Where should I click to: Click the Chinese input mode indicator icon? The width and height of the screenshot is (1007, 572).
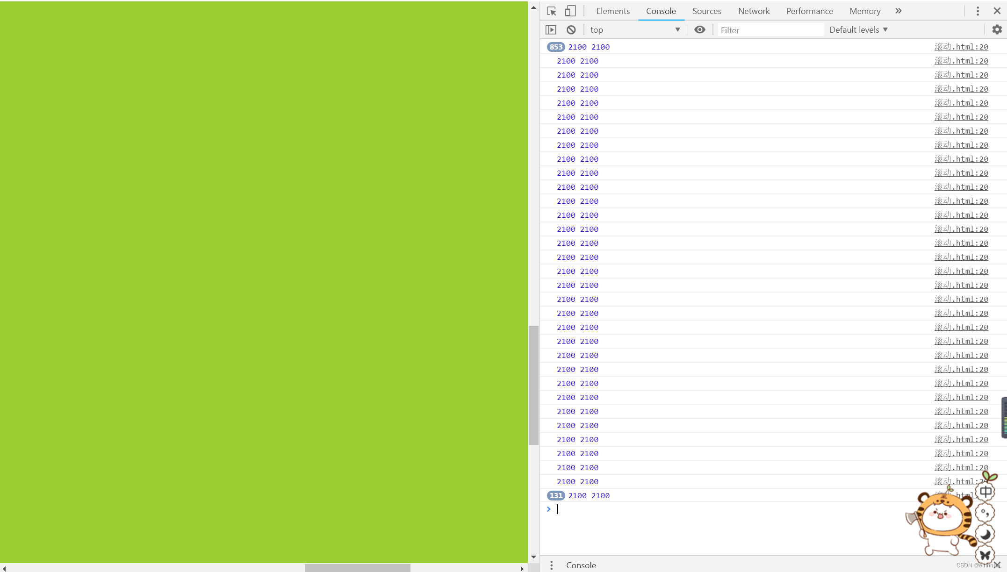[x=985, y=492]
